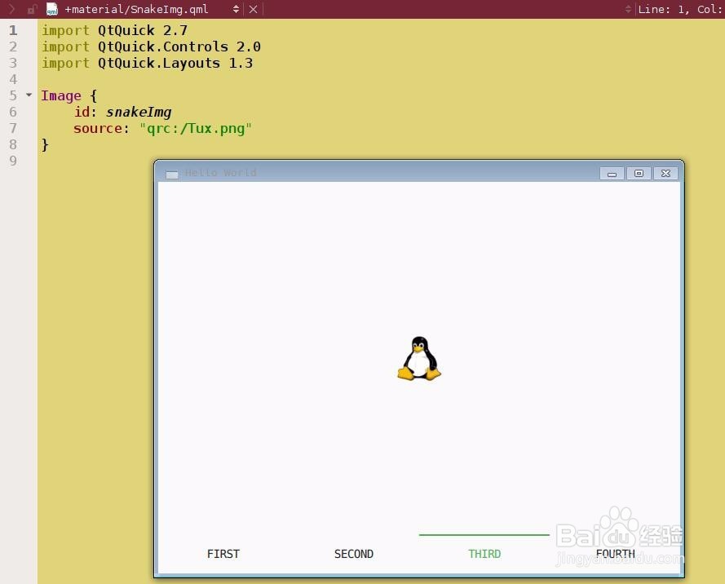Image resolution: width=725 pixels, height=584 pixels.
Task: Maximize the Hello World window
Action: 639,174
